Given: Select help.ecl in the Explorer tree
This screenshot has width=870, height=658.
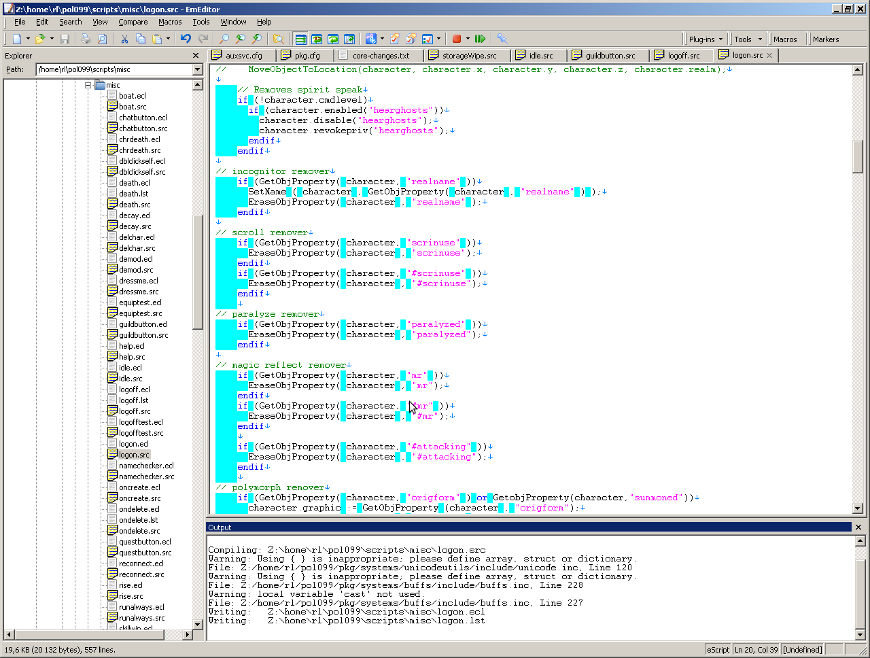Looking at the screenshot, I should click(132, 346).
